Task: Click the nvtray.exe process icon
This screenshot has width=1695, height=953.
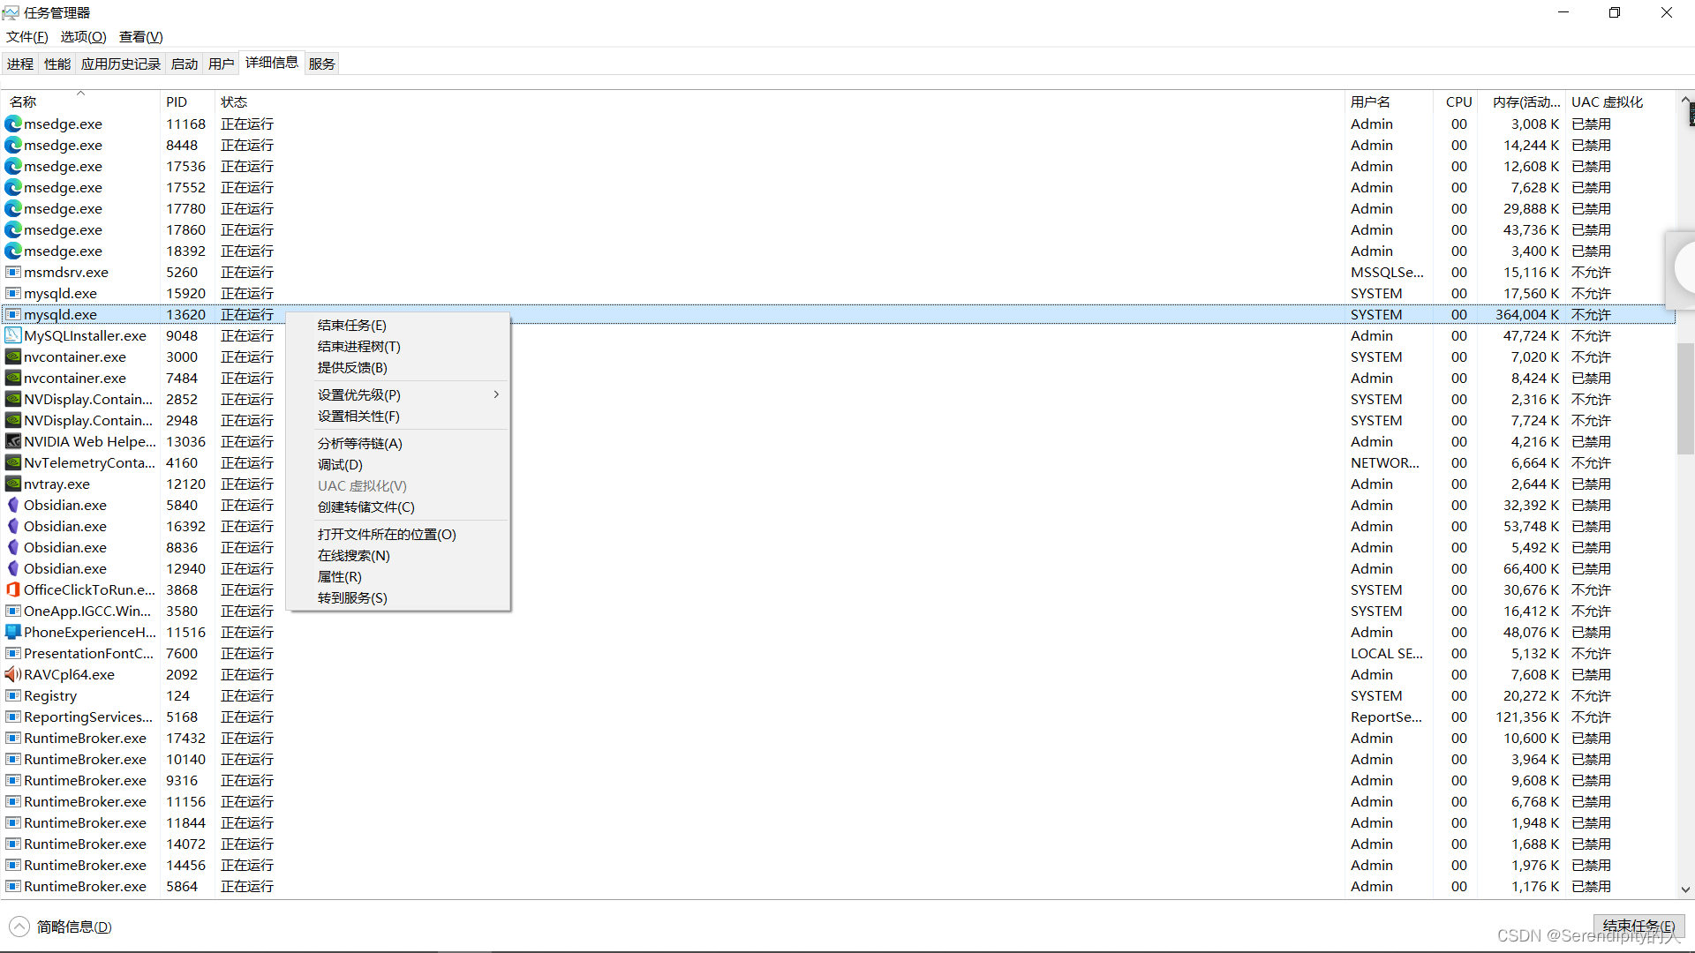Action: pos(12,484)
